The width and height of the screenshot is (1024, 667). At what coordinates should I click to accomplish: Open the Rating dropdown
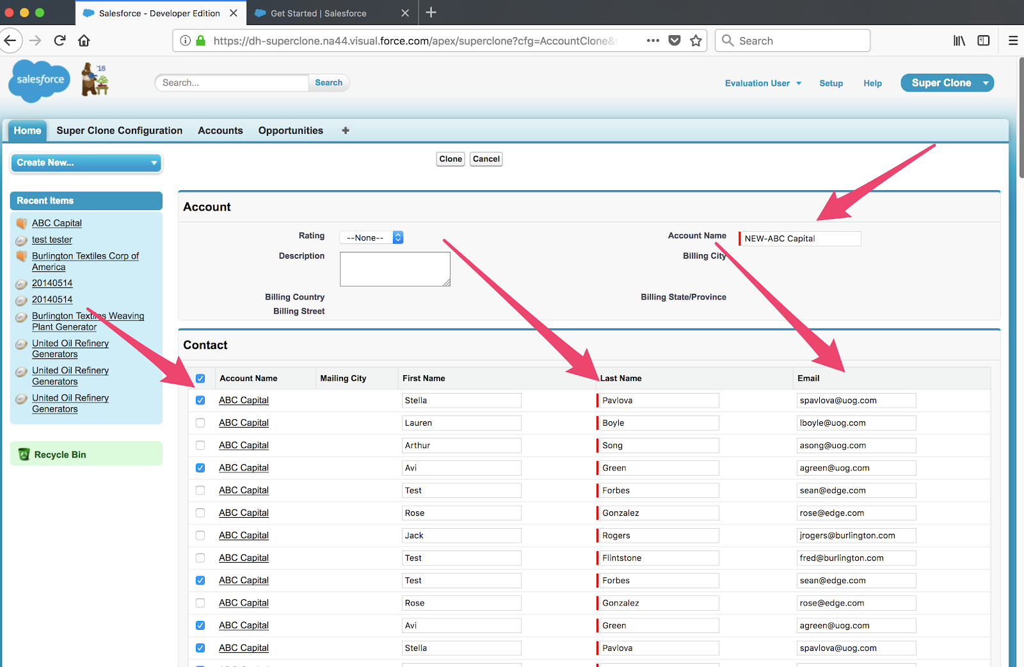pyautogui.click(x=371, y=237)
